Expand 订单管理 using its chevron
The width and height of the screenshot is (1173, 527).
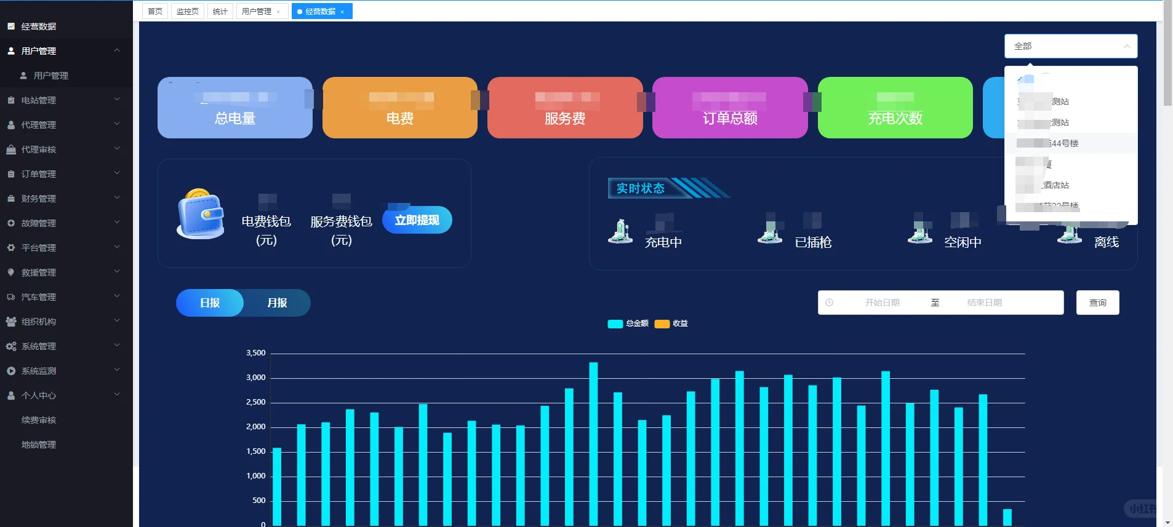pyautogui.click(x=117, y=173)
